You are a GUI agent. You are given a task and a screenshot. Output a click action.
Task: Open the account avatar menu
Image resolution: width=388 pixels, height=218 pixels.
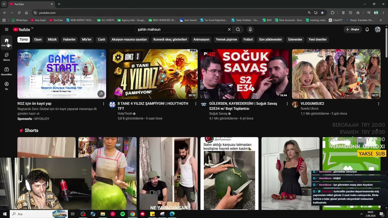click(x=378, y=29)
